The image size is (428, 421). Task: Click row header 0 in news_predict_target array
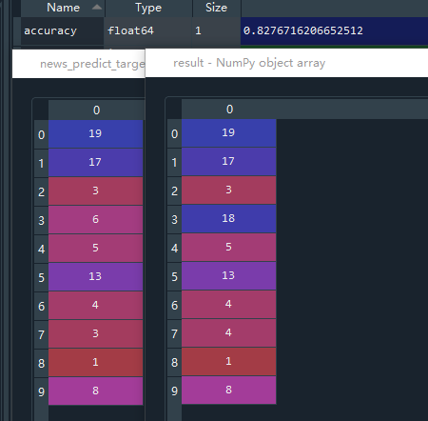pyautogui.click(x=41, y=134)
